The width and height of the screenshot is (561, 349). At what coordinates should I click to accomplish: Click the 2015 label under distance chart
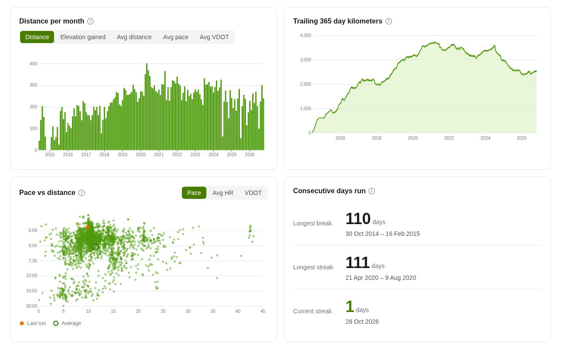coord(50,155)
